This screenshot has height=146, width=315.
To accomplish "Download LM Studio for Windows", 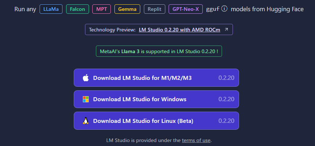I will tap(156, 99).
